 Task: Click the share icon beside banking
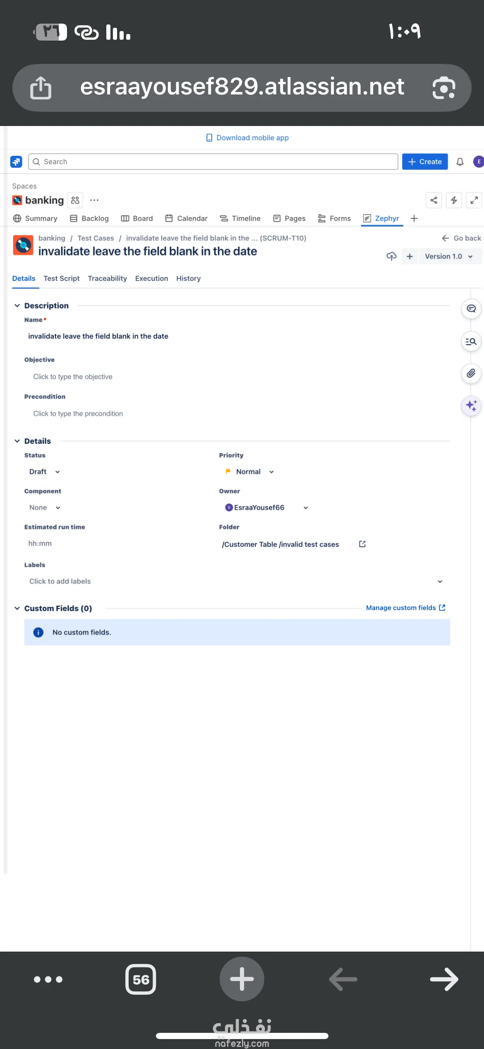click(x=434, y=201)
